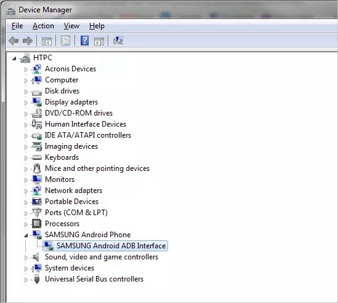Image resolution: width=338 pixels, height=303 pixels.
Task: Open the Help menu
Action: tap(97, 26)
